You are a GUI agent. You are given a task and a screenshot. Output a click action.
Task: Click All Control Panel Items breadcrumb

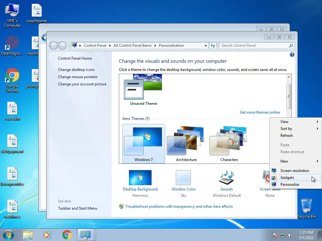click(x=132, y=46)
